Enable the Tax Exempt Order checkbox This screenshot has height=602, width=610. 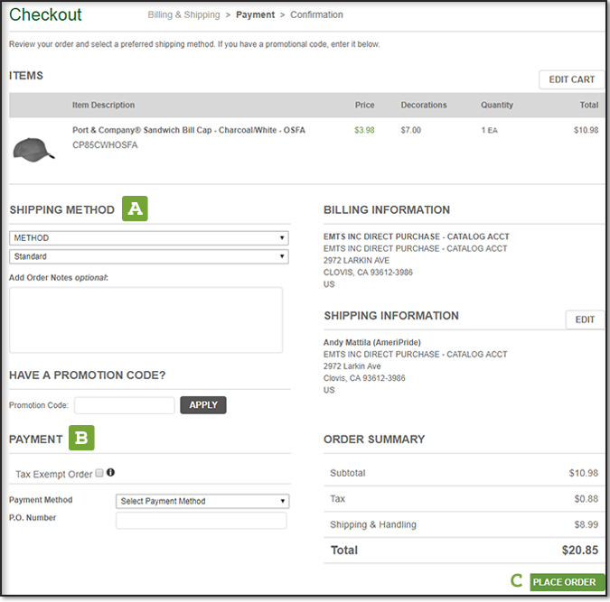99,472
